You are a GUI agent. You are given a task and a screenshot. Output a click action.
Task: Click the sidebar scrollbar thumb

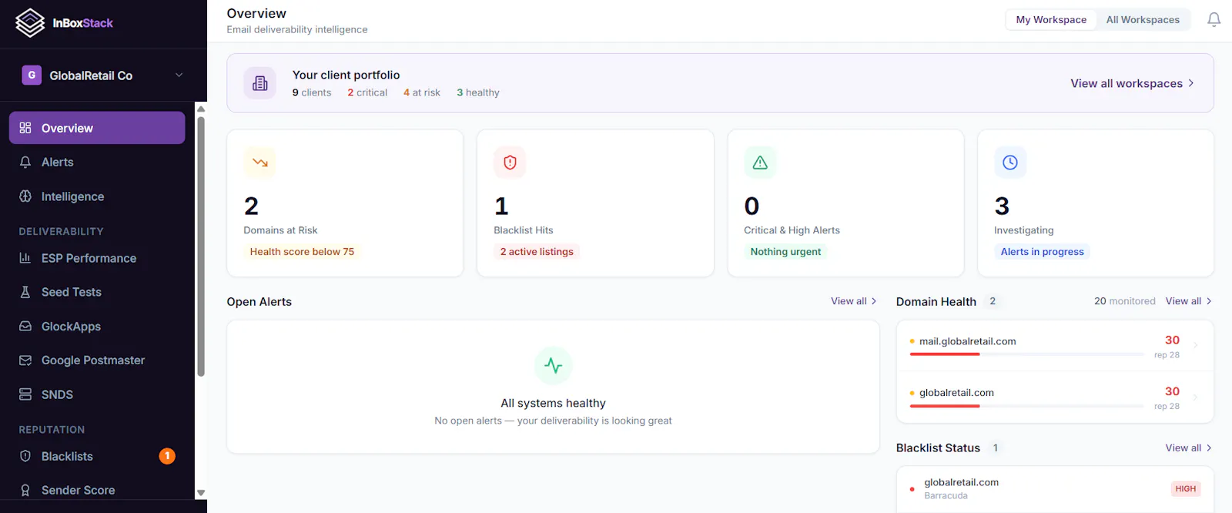click(x=201, y=246)
